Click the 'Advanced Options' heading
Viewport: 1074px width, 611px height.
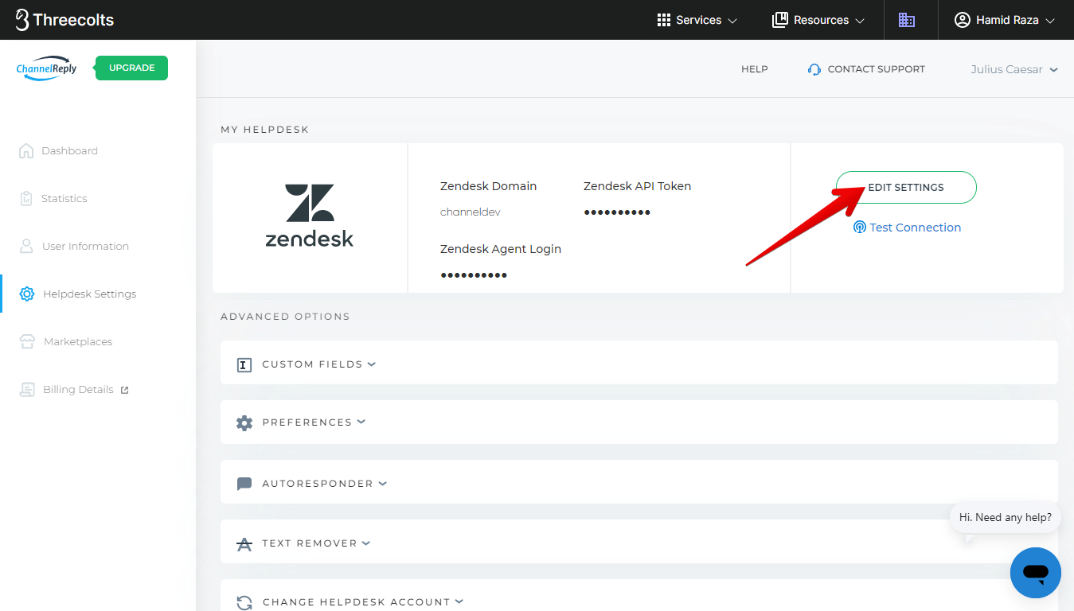click(285, 316)
